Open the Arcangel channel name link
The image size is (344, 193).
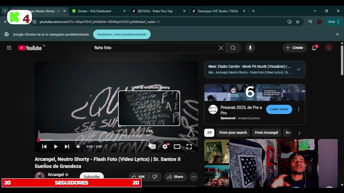pos(56,175)
